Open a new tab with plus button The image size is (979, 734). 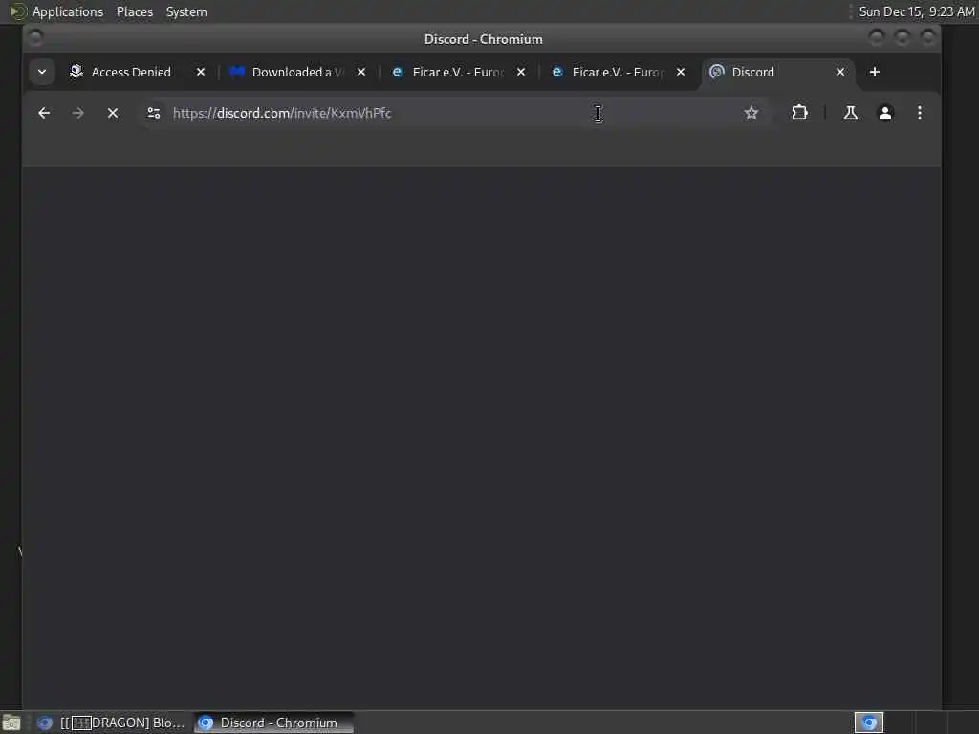pyautogui.click(x=874, y=73)
